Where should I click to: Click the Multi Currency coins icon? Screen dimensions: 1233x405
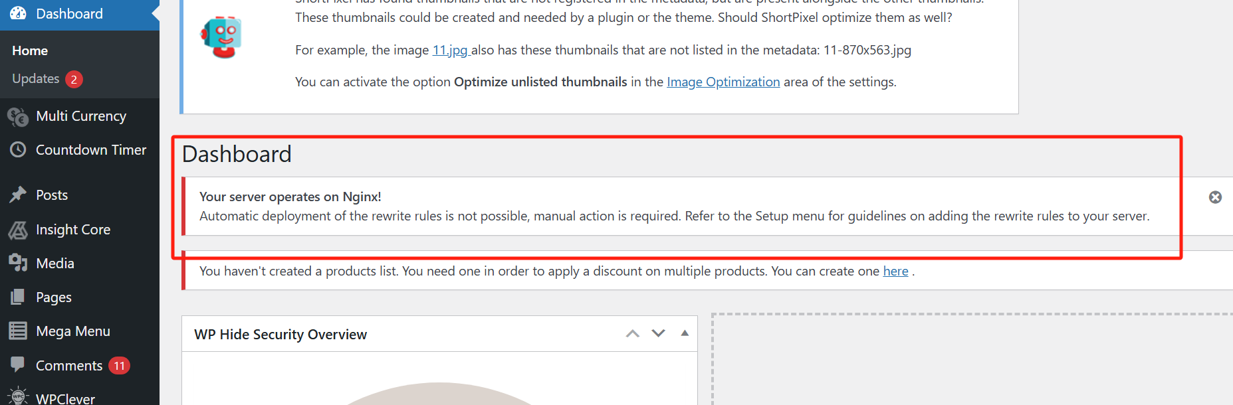(18, 117)
